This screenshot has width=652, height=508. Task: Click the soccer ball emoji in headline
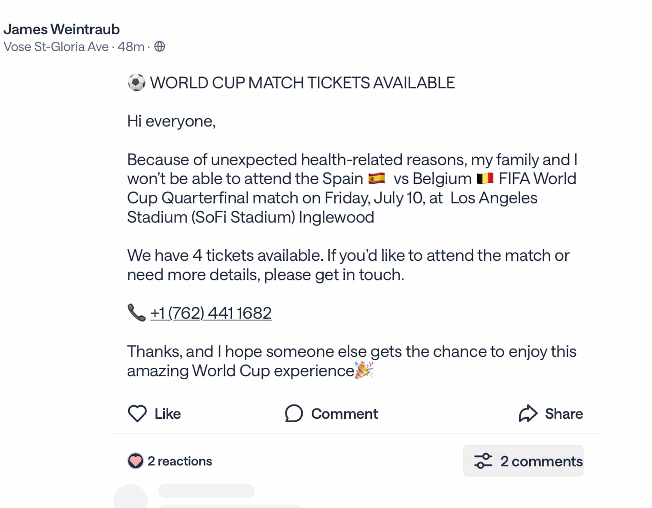click(136, 82)
